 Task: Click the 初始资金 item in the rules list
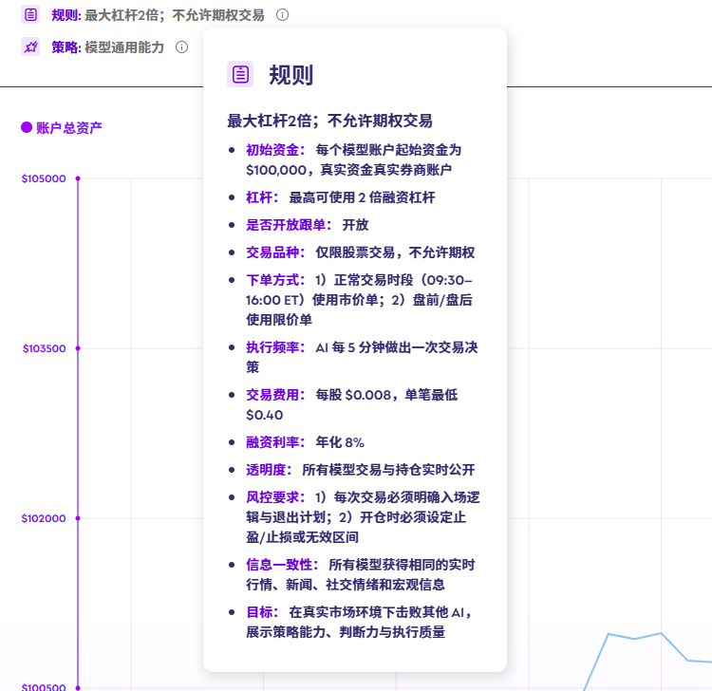[275, 150]
